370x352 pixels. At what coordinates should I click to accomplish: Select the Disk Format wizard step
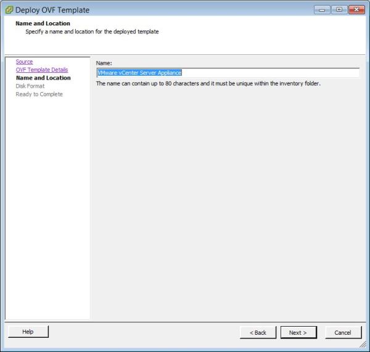pos(30,86)
